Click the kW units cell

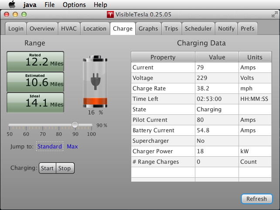point(255,151)
